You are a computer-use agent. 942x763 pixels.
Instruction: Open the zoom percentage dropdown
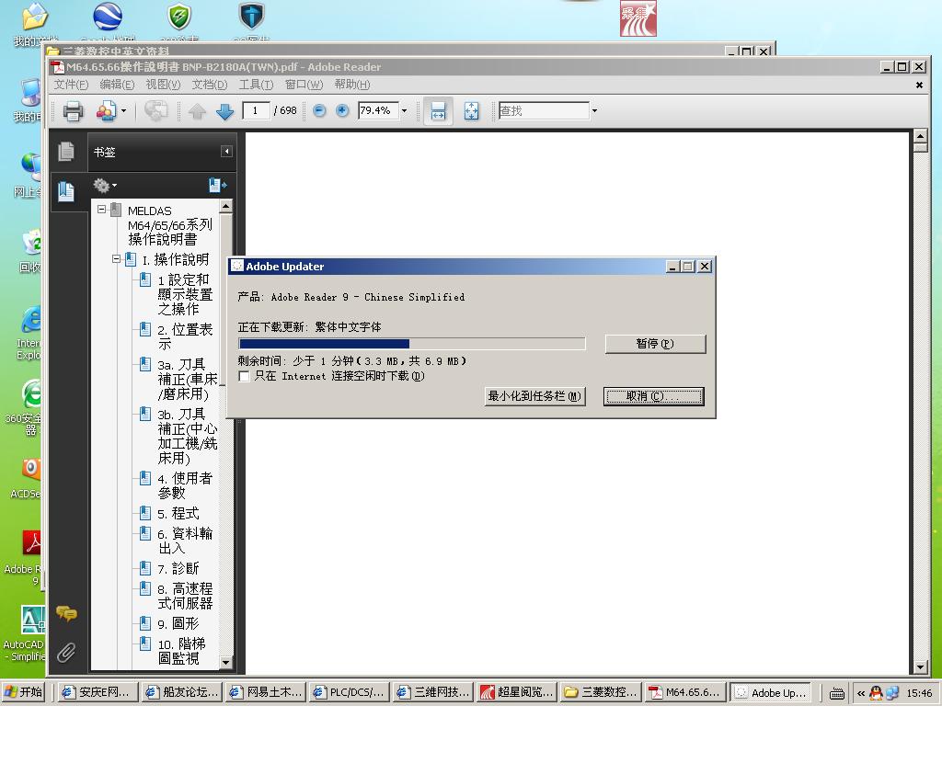pyautogui.click(x=403, y=111)
